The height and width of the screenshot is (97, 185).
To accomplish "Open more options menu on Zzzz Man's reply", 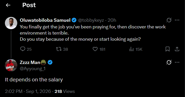I will tap(177, 62).
